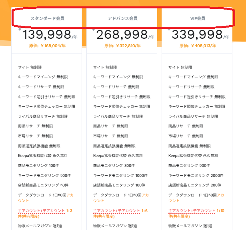Click VIP plan データダウンロード アカウント text
Image resolution: width=246 pixels, height=230 pixels.
[196, 198]
